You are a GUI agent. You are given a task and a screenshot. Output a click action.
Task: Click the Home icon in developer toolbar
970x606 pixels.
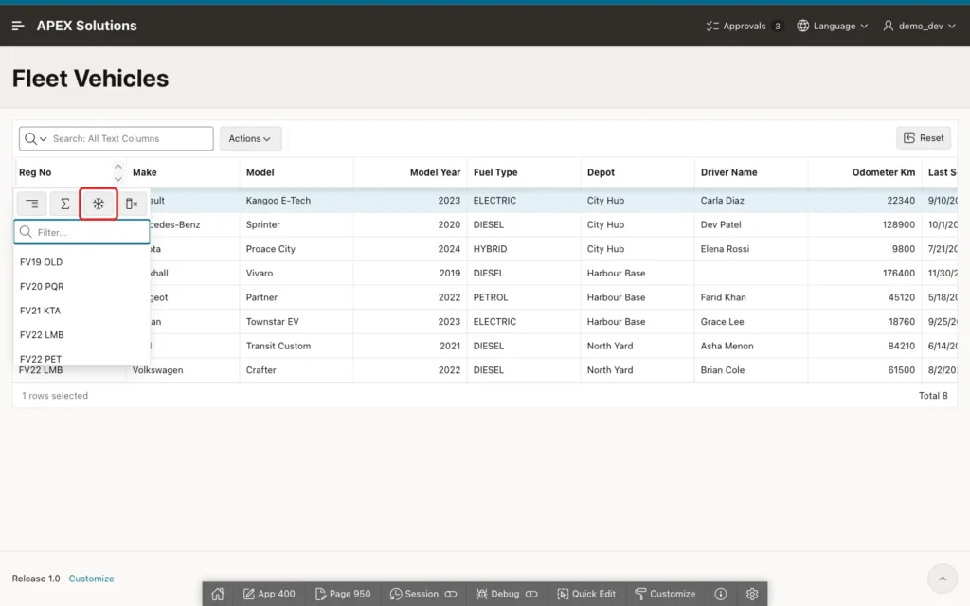(218, 594)
